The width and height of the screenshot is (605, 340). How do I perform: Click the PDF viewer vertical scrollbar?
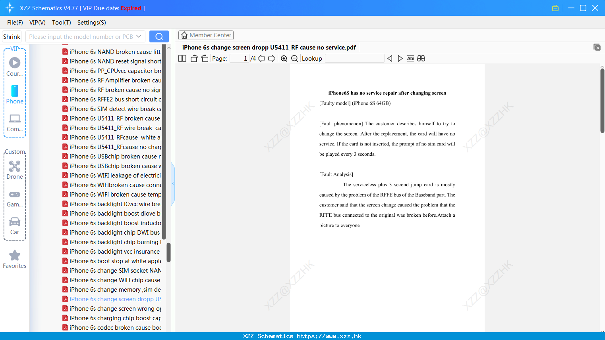click(x=602, y=101)
